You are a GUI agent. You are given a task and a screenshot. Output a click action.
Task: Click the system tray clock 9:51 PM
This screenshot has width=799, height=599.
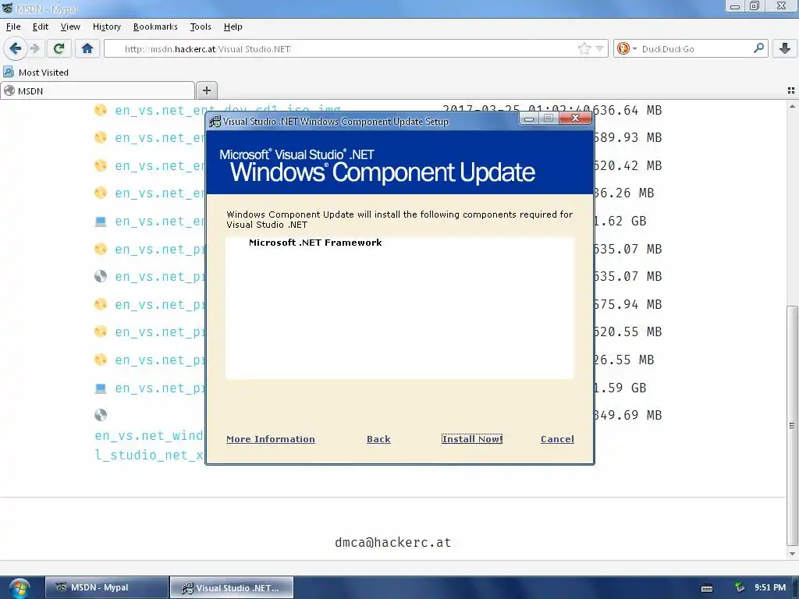point(770,587)
